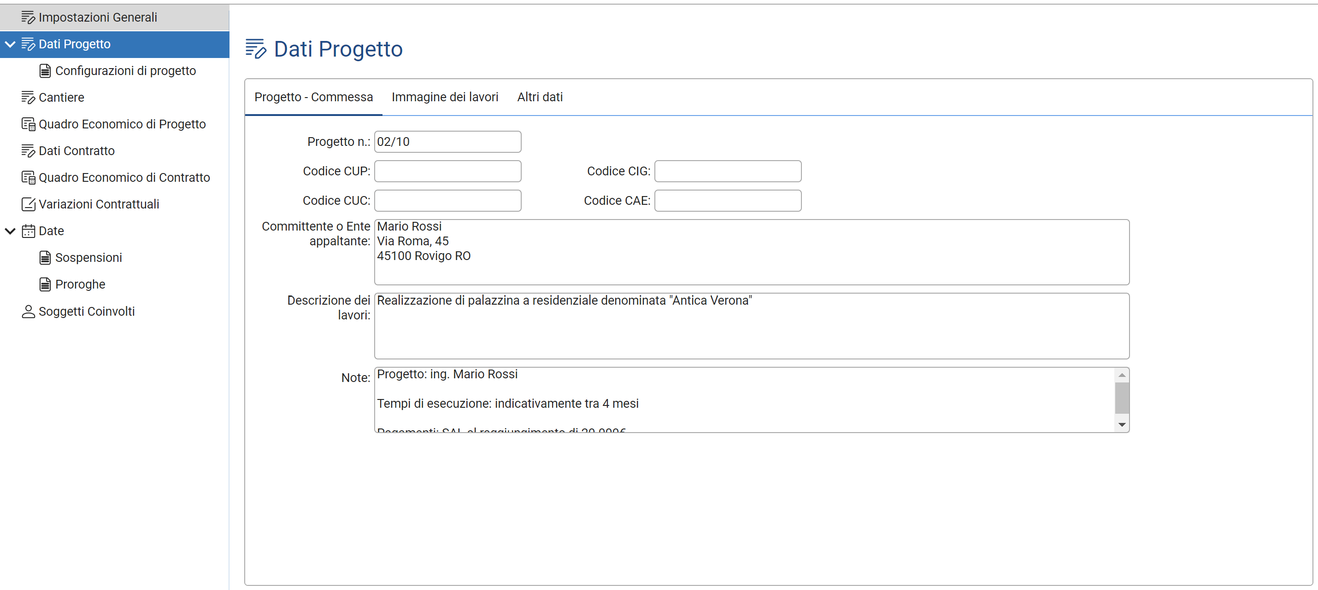Click the Quadro Economico di Progetto icon

[28, 124]
